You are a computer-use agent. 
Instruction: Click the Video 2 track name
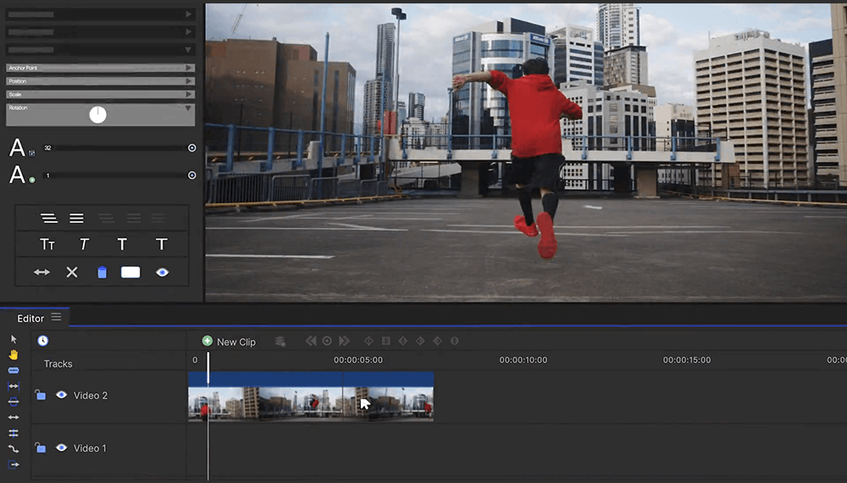click(x=91, y=396)
